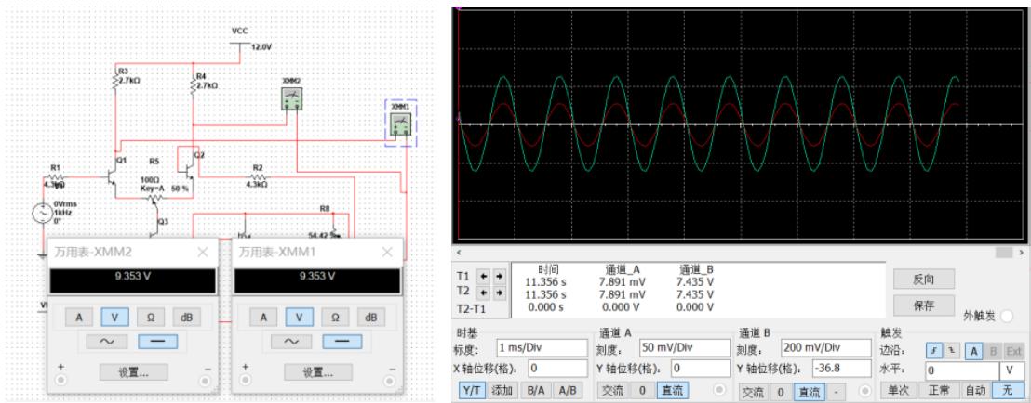This screenshot has height=403, width=1031.
Task: Set XMM1 to ammeter A mode
Action: point(263,318)
